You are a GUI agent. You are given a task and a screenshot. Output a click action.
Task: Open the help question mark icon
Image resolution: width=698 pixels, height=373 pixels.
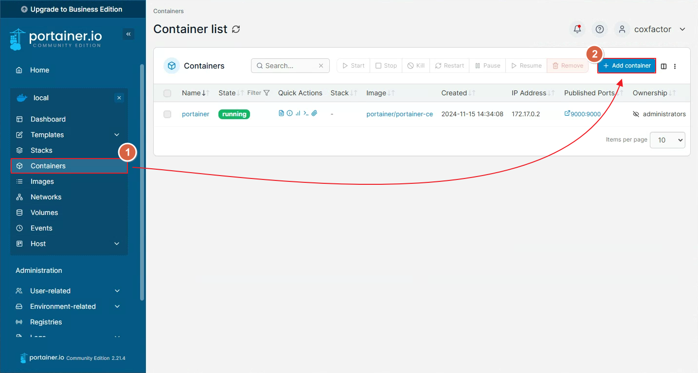pyautogui.click(x=600, y=29)
